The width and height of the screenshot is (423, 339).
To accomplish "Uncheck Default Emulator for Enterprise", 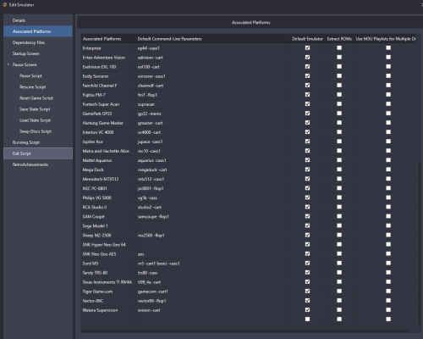I will point(307,48).
